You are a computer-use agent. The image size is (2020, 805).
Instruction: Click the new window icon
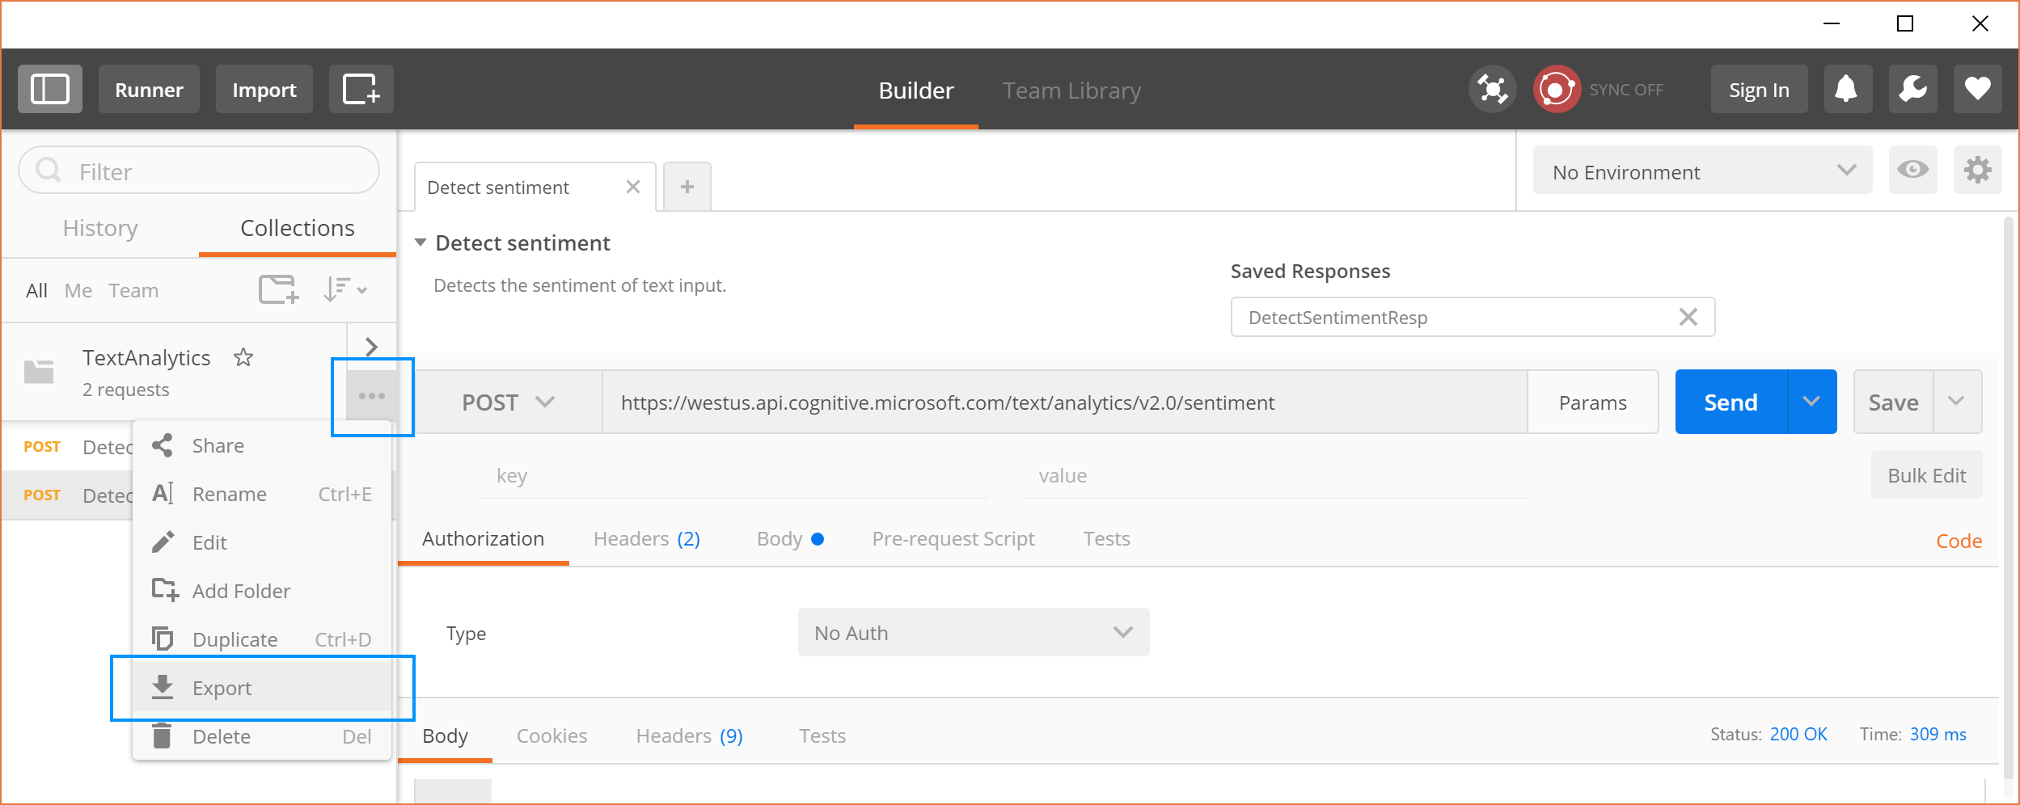[361, 89]
